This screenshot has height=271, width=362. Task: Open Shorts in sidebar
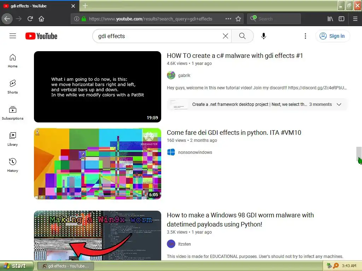point(12,87)
